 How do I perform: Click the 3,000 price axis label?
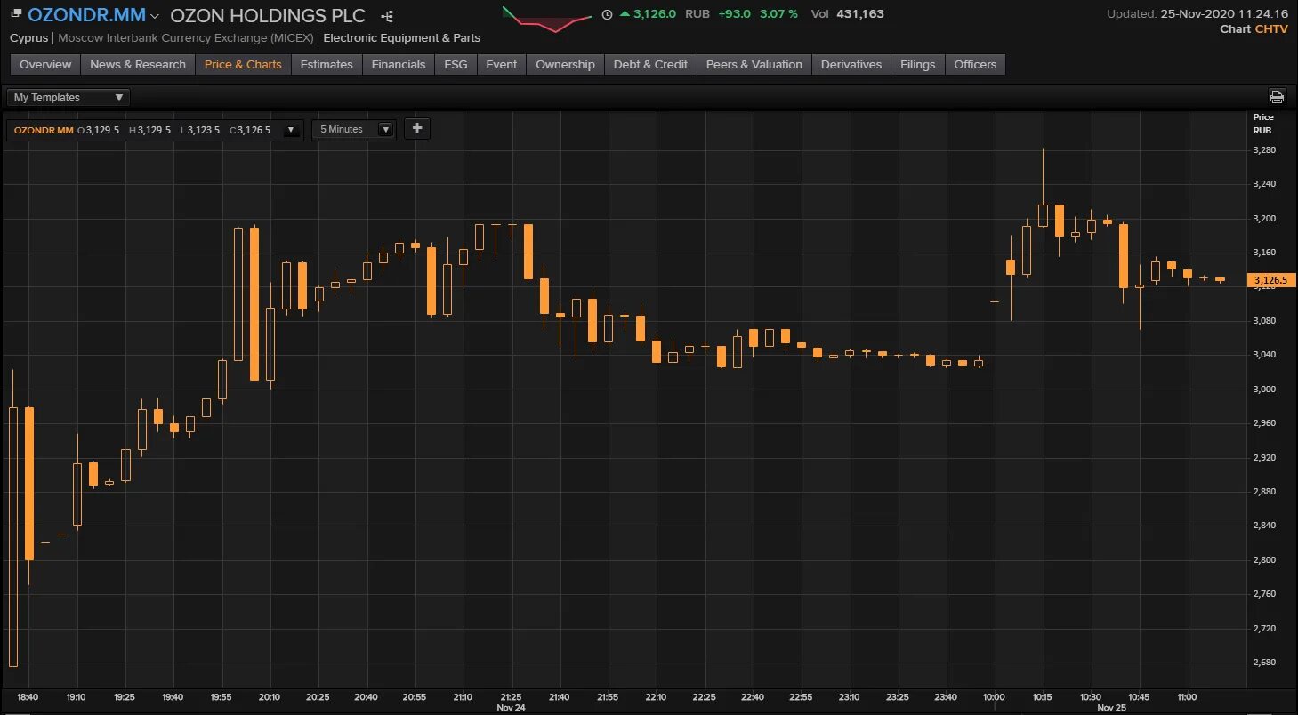[1264, 390]
